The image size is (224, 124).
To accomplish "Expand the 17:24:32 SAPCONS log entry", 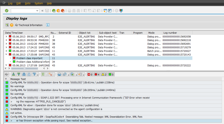I will [6, 47].
